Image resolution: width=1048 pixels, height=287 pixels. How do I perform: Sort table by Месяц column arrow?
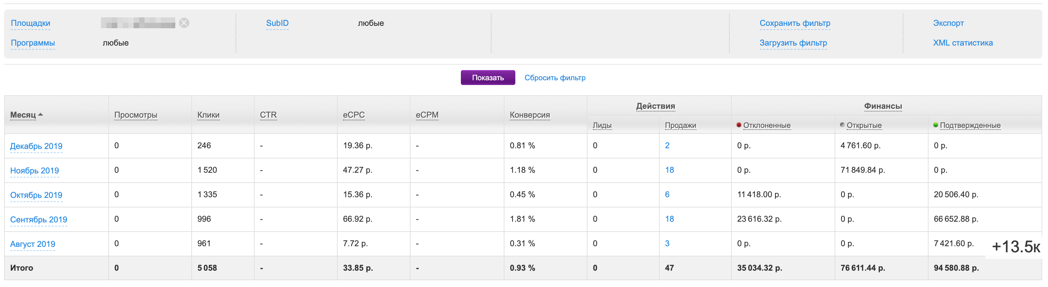coord(40,115)
